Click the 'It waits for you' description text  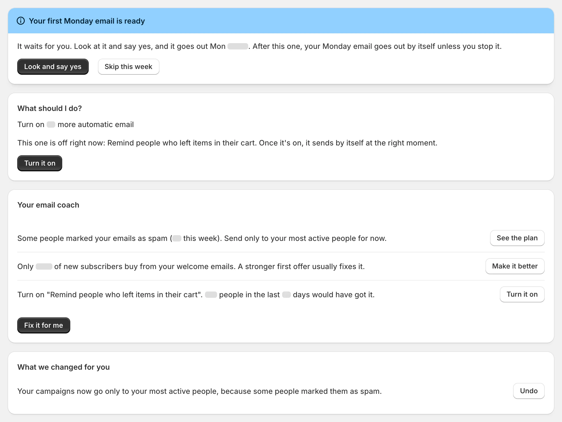pyautogui.click(x=259, y=46)
